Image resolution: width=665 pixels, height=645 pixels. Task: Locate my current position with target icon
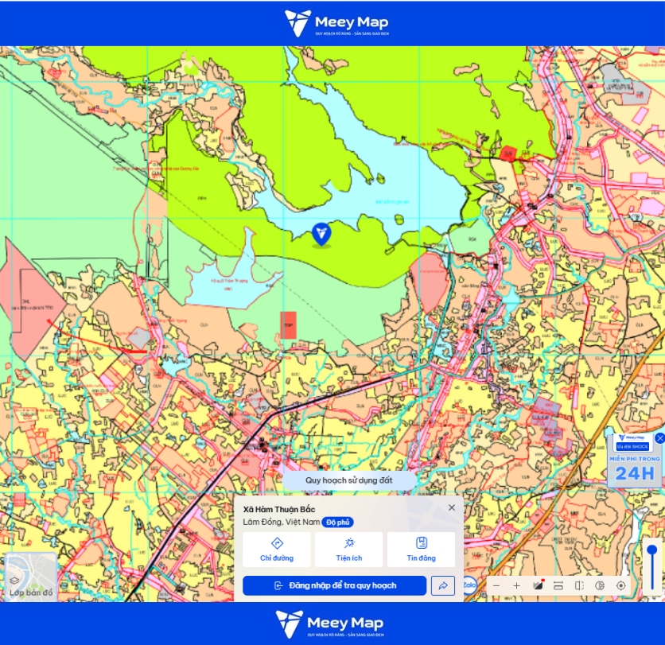[621, 585]
